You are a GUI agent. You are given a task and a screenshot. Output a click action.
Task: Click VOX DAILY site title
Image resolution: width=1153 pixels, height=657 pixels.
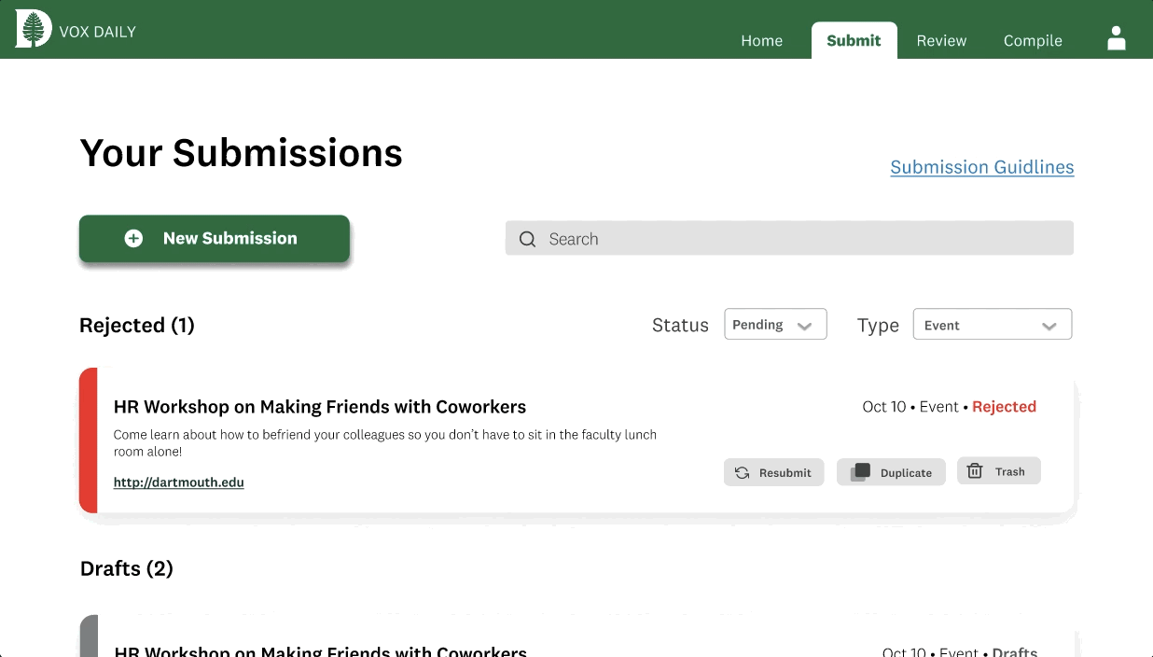click(97, 32)
